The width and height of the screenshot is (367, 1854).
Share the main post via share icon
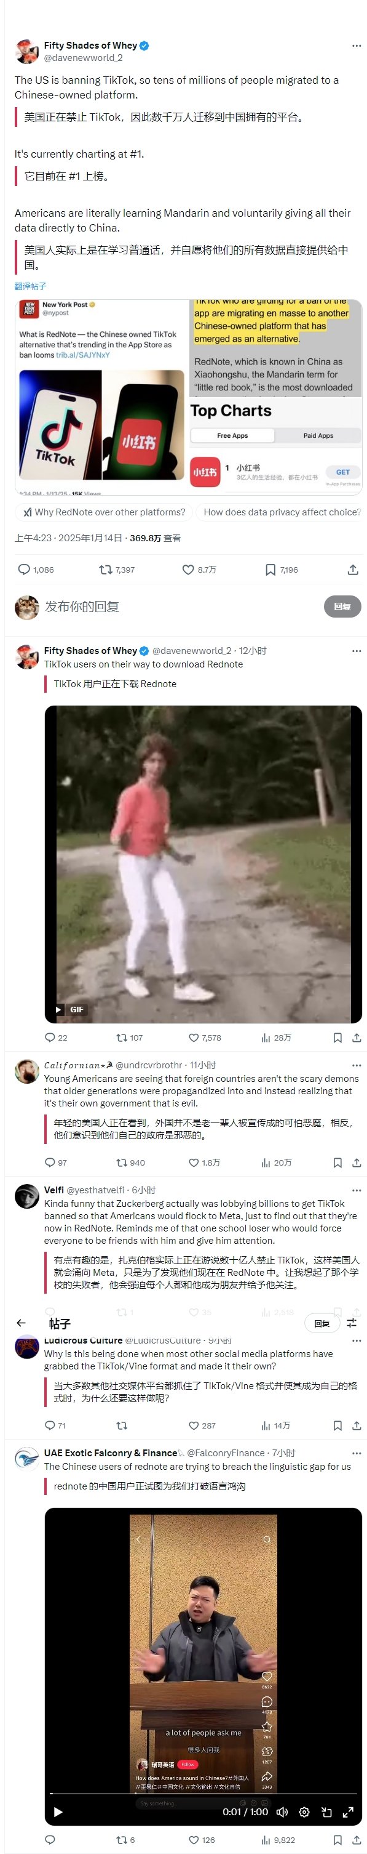(353, 570)
